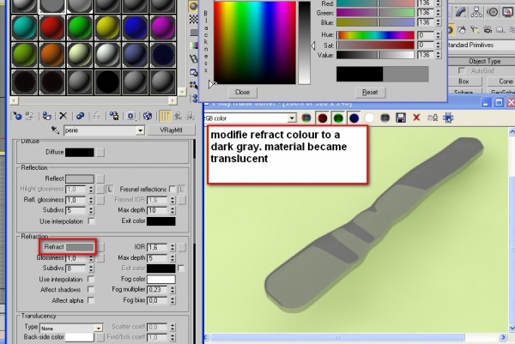Switch to alpha channel white circle

point(369,118)
